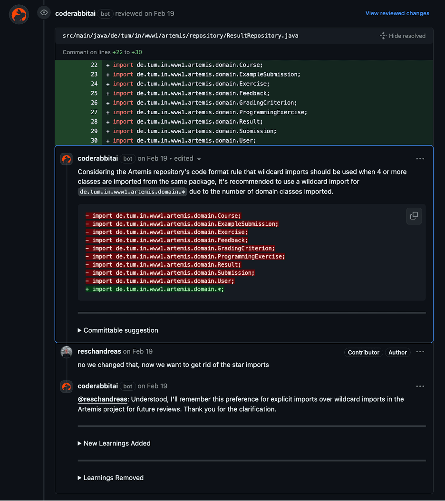Click the Contributor label on reschandreas's comment
The width and height of the screenshot is (445, 501).
(363, 352)
